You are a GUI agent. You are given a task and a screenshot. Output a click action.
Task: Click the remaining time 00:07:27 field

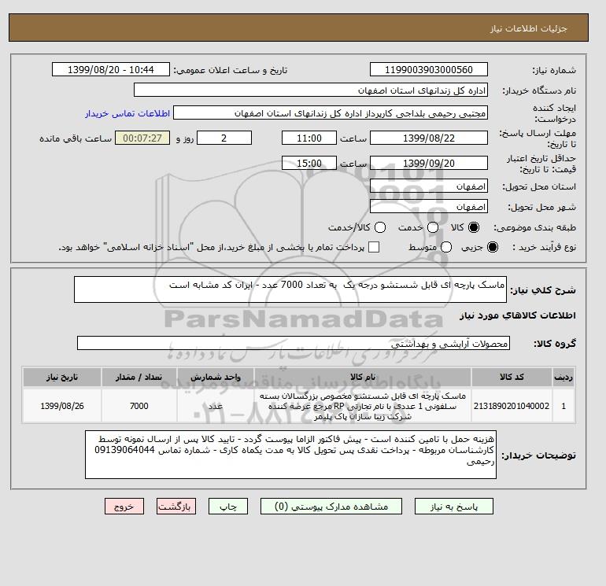tap(142, 138)
